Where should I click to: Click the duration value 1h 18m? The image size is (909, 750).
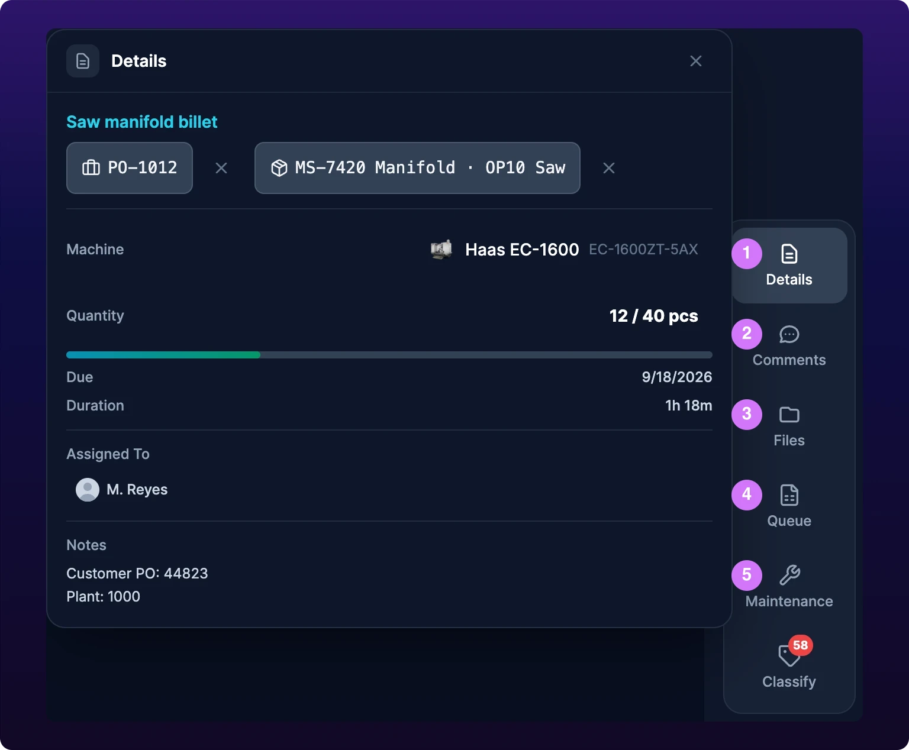(689, 406)
